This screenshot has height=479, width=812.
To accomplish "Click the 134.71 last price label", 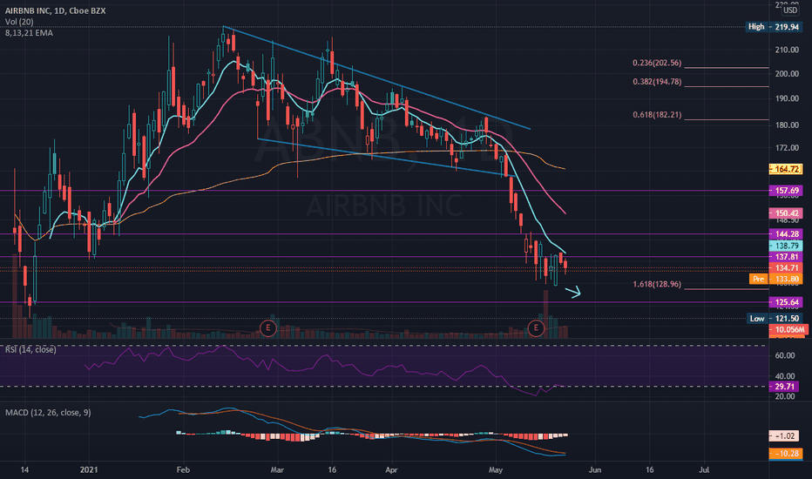I will click(786, 267).
